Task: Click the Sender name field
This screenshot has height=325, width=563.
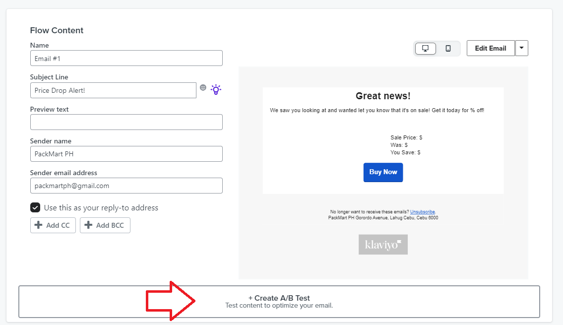Action: (126, 154)
